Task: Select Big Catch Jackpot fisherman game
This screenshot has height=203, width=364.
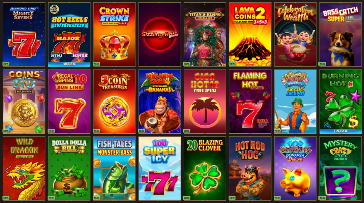Action: 295,101
